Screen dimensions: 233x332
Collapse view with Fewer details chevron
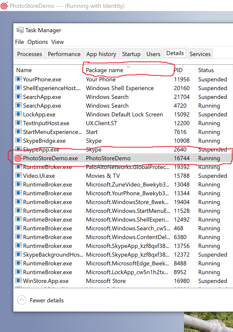coord(22,300)
